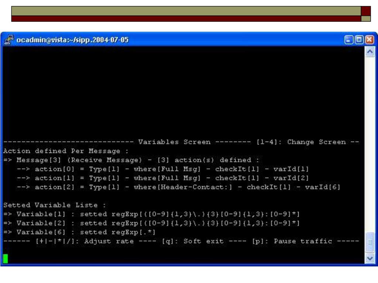The image size is (378, 283).
Task: Click the PuTTY icon in title bar
Action: click(x=9, y=40)
